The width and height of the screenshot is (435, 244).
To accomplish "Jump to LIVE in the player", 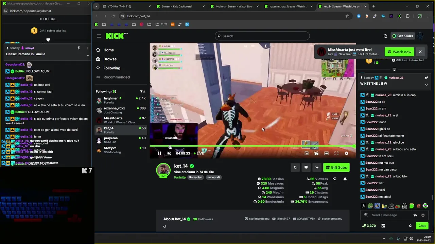I will [x=199, y=154].
